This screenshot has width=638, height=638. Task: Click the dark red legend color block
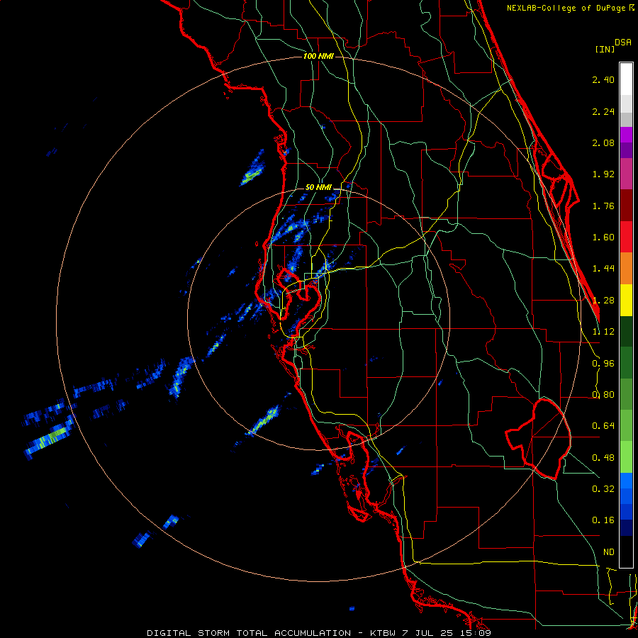click(626, 206)
